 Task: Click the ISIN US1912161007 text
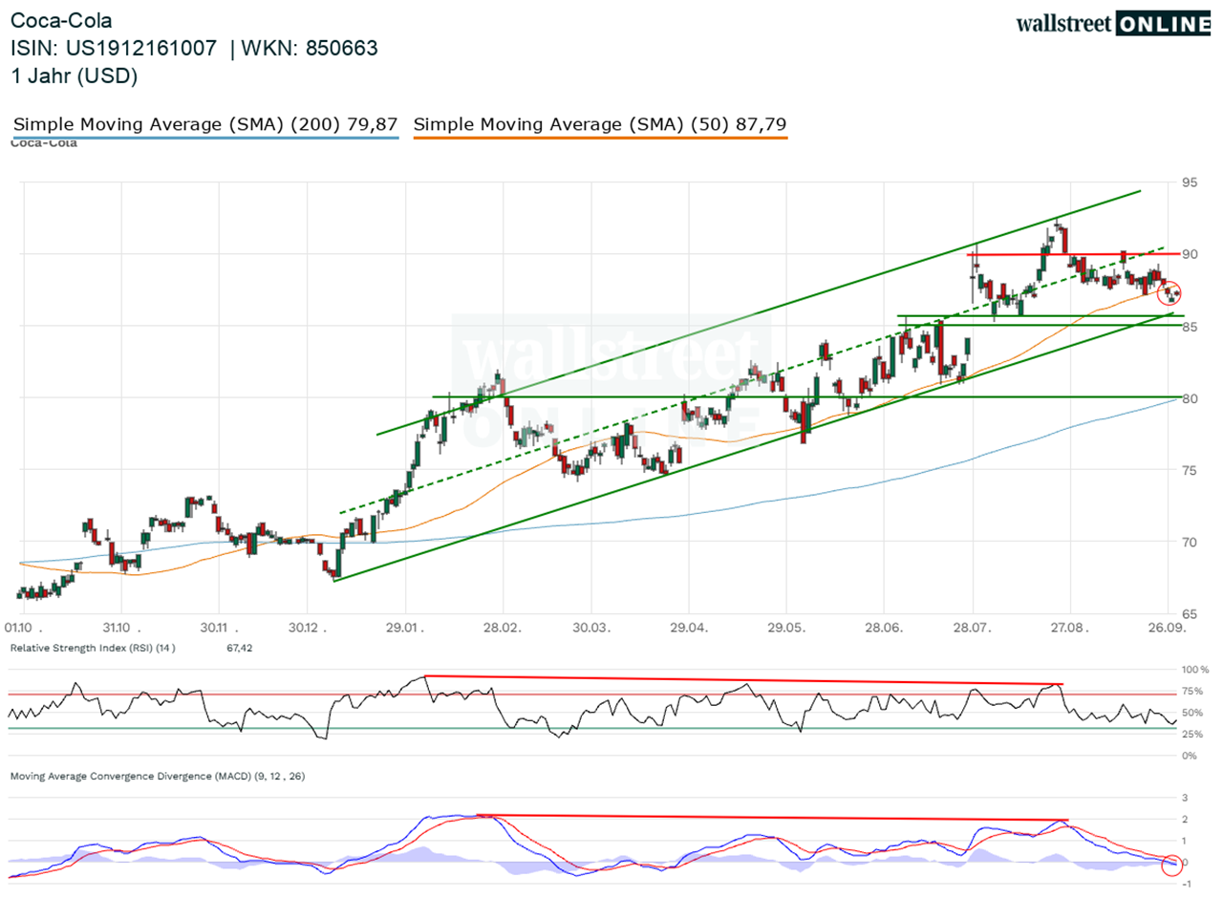point(115,49)
